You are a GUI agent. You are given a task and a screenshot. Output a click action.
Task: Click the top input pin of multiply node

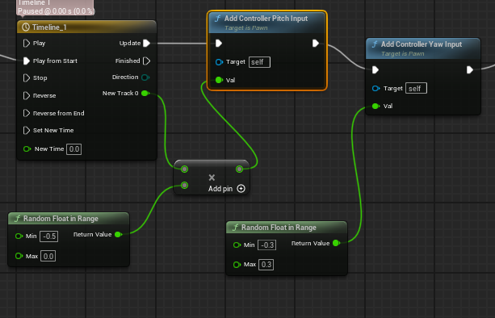(x=185, y=169)
